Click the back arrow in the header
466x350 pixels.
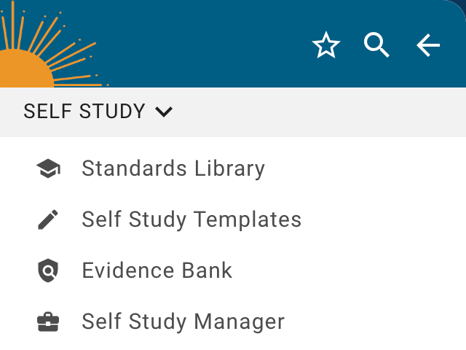point(428,46)
